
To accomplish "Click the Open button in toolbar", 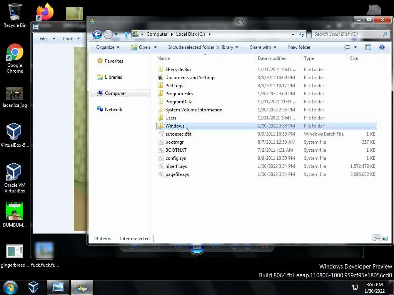I will (x=141, y=47).
